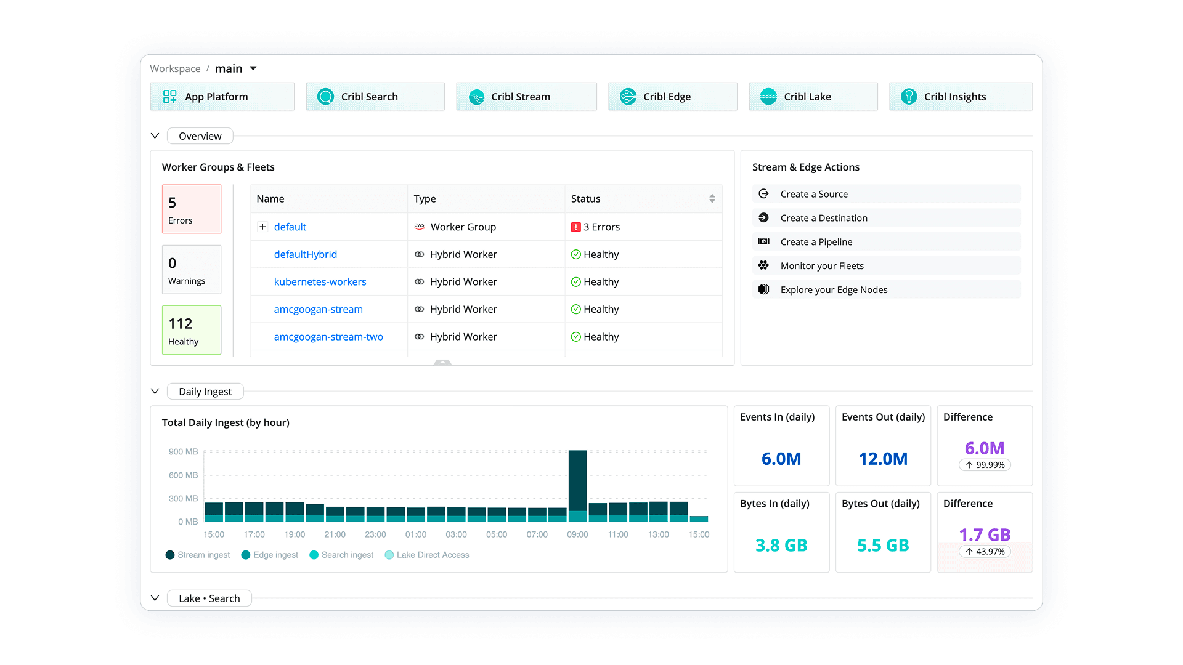Click the Cribl Insights lightbulb icon

(909, 97)
